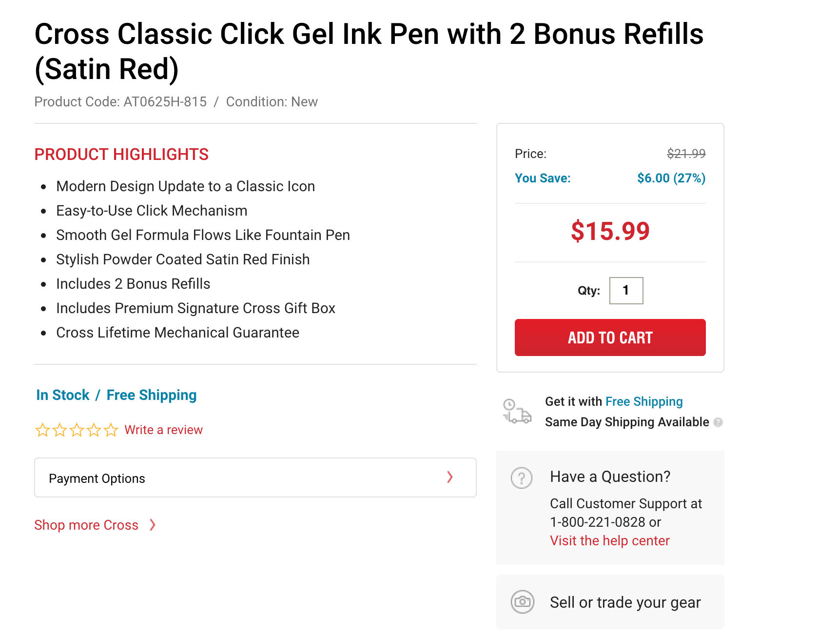The width and height of the screenshot is (818, 635).
Task: Click Sell or trade your gear
Action: pyautogui.click(x=624, y=602)
